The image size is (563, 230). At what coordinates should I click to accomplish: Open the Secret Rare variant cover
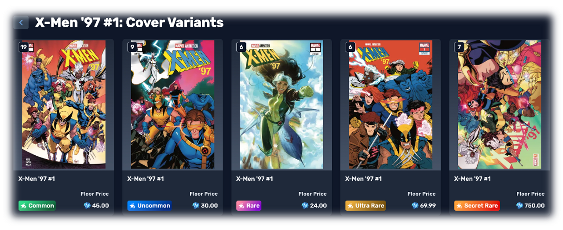pyautogui.click(x=499, y=105)
